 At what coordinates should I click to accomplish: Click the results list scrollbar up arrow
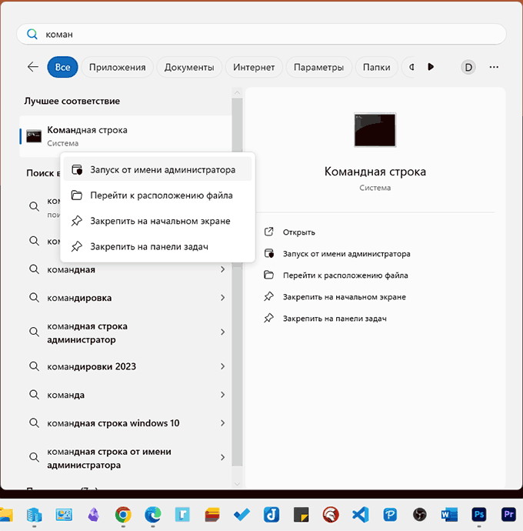(238, 92)
